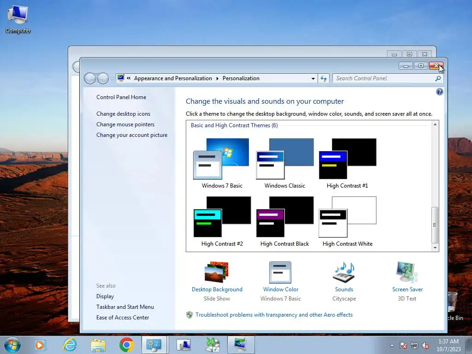
Task: Open recent pages dropdown beside Forward button
Action: click(112, 79)
